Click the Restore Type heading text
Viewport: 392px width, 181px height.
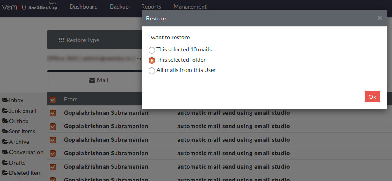83,40
